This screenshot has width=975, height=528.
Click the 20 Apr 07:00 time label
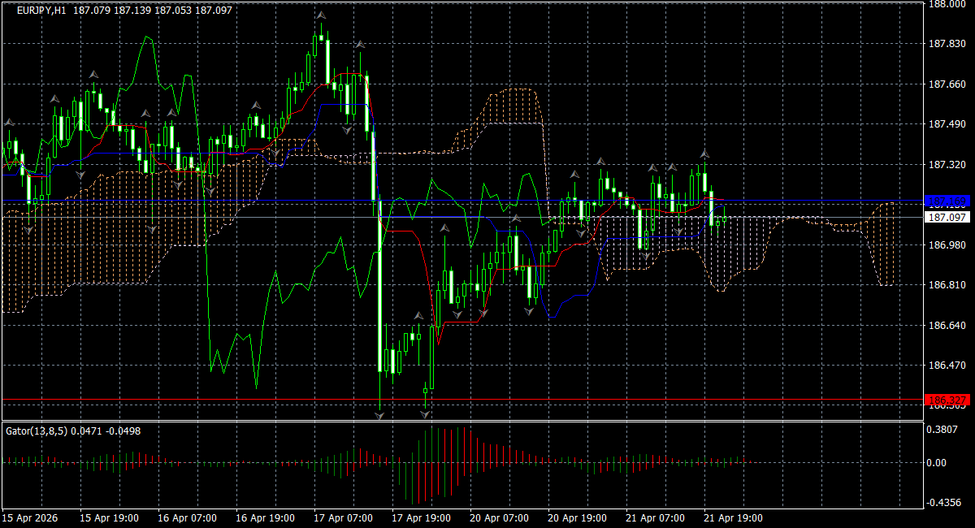coord(499,517)
